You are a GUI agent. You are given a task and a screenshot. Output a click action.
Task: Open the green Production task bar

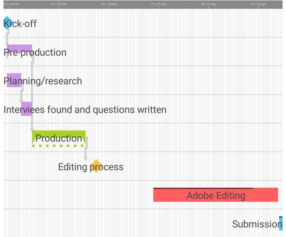pyautogui.click(x=59, y=137)
